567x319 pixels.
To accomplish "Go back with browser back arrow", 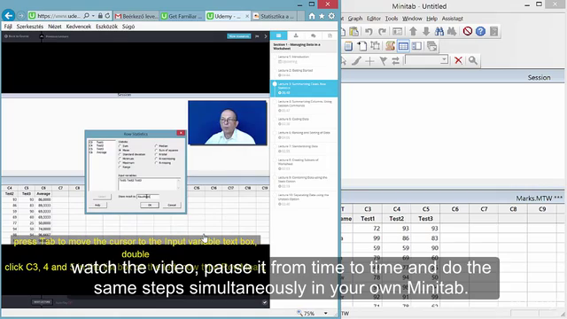I will point(9,16).
